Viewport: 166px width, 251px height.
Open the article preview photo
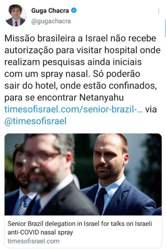click(83, 175)
